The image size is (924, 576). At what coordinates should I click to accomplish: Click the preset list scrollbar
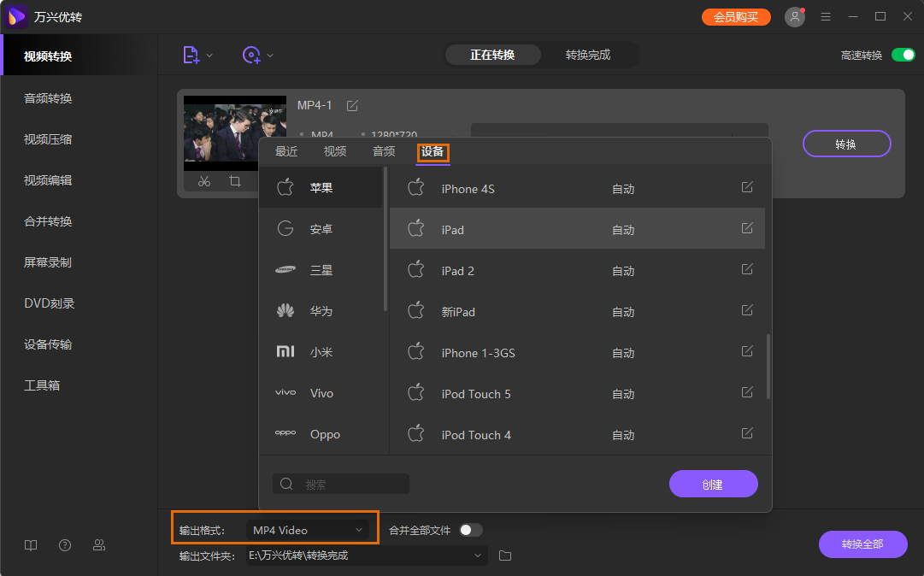point(768,367)
